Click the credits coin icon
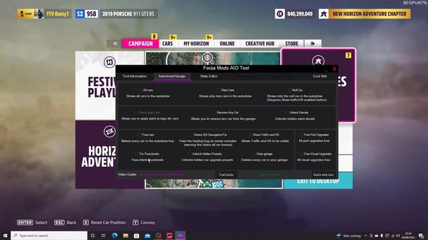Screen dimensions: 428x240 click(280, 14)
